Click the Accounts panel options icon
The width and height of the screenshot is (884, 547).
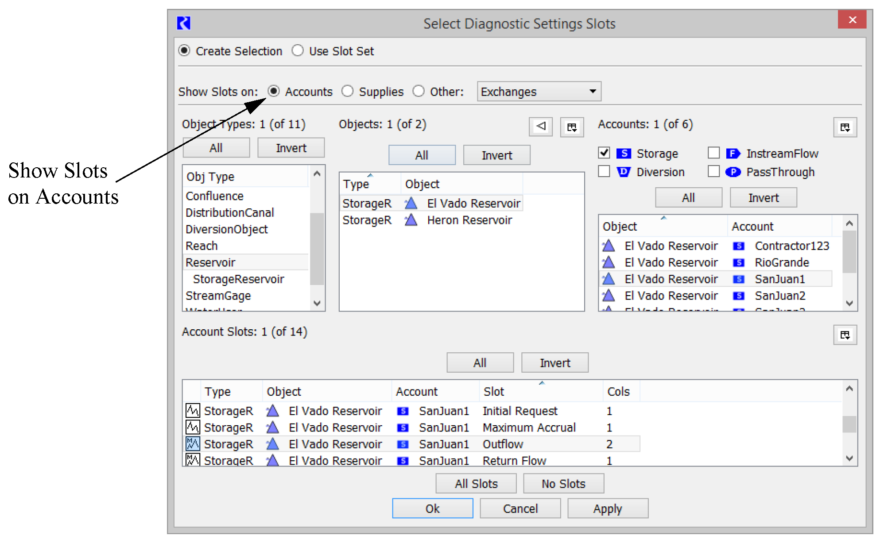(845, 127)
